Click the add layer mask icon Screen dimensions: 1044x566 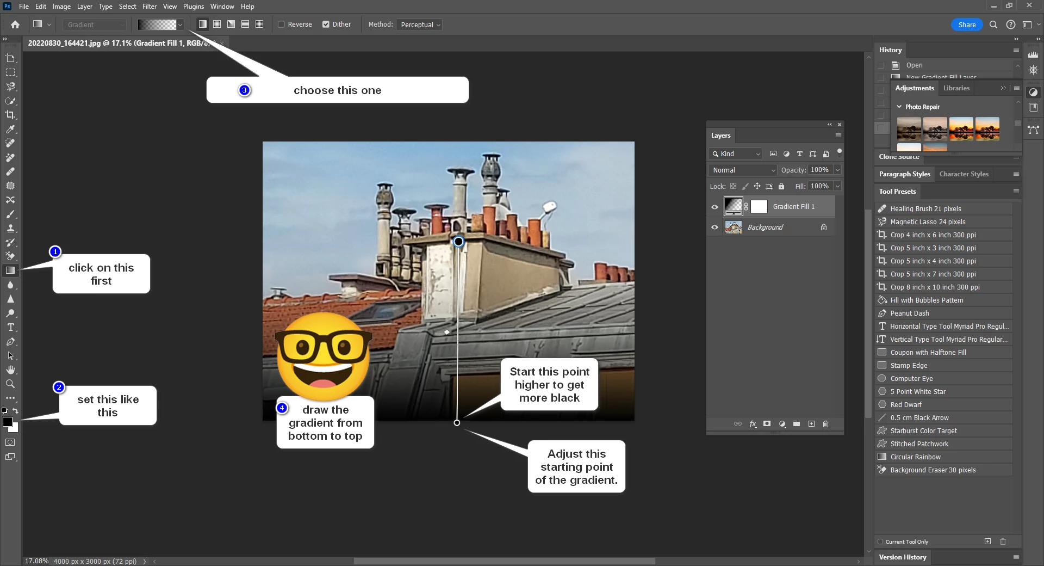767,424
